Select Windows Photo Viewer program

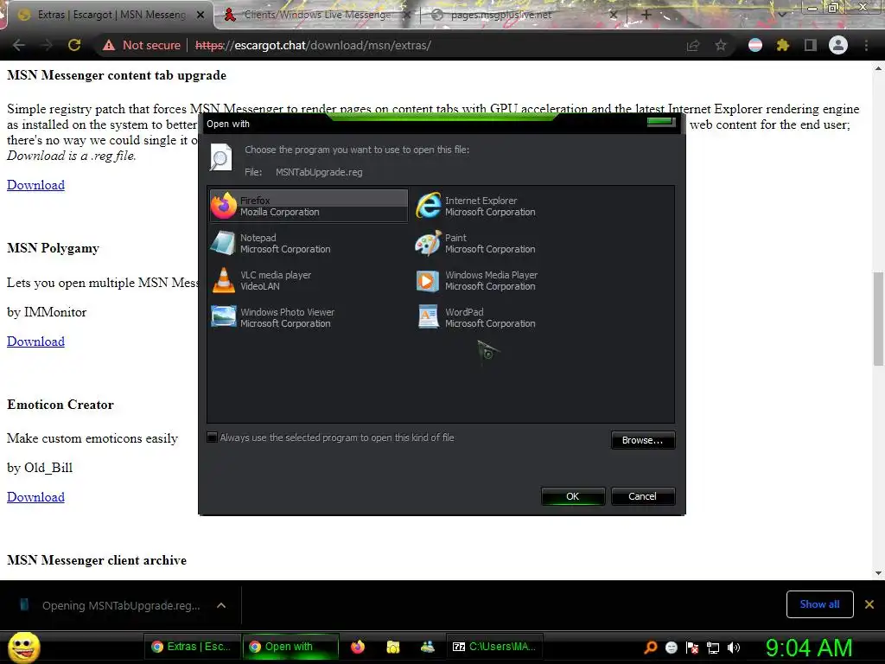273,318
